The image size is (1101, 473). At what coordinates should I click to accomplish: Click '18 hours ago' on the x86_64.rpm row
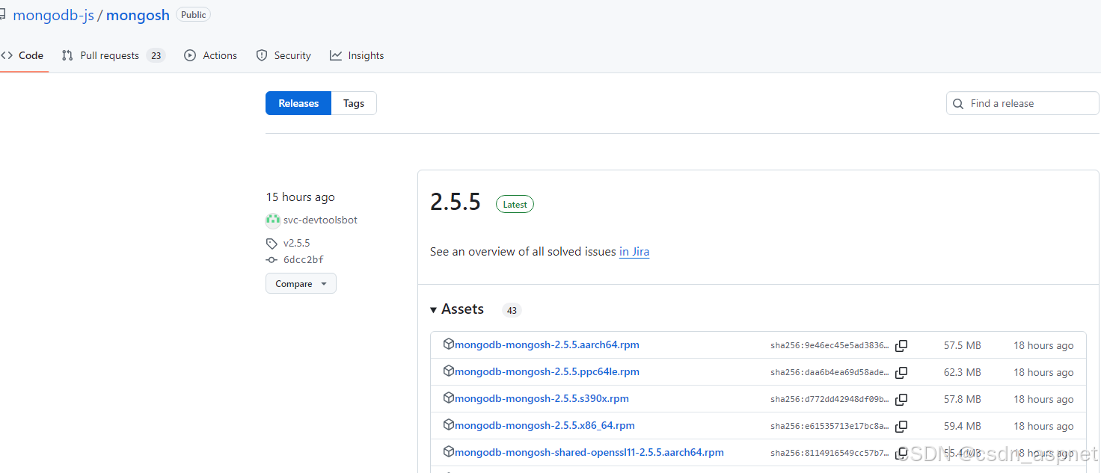[1043, 426]
